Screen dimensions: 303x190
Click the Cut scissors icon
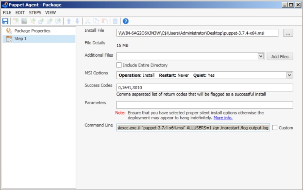[x=87, y=21]
